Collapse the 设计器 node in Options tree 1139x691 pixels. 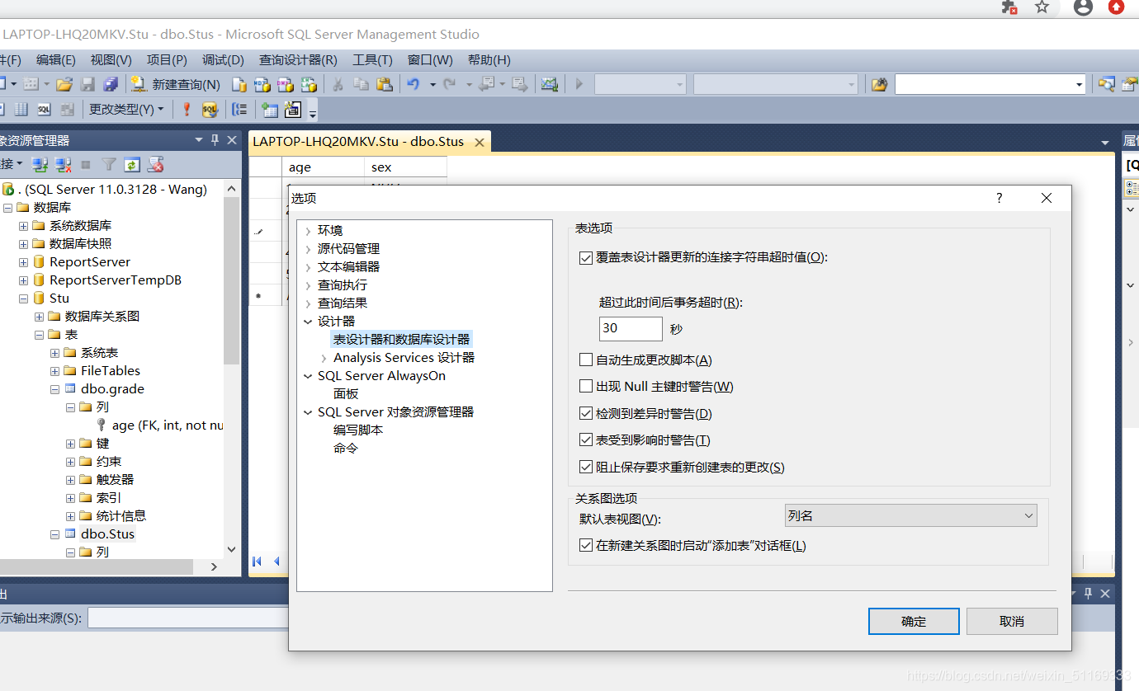tap(308, 322)
